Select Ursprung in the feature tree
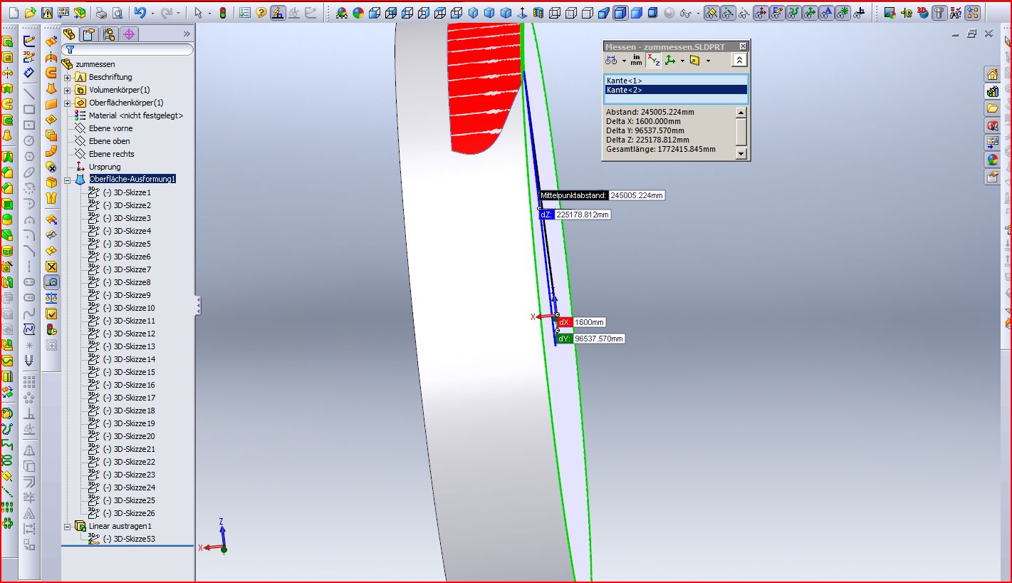This screenshot has width=1012, height=583. [105, 167]
